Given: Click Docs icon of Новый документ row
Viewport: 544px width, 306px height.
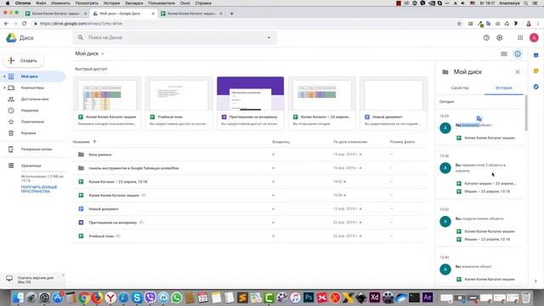Looking at the screenshot, I should pos(81,209).
